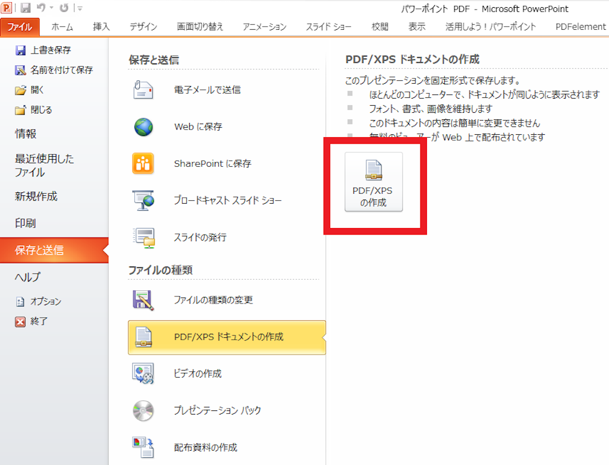Open Customize Quick Access Toolbar dropdown
The width and height of the screenshot is (609, 465).
pyautogui.click(x=79, y=8)
